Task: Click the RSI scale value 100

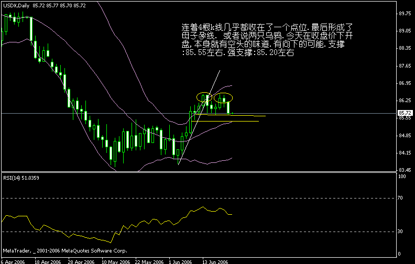Action: click(x=402, y=177)
